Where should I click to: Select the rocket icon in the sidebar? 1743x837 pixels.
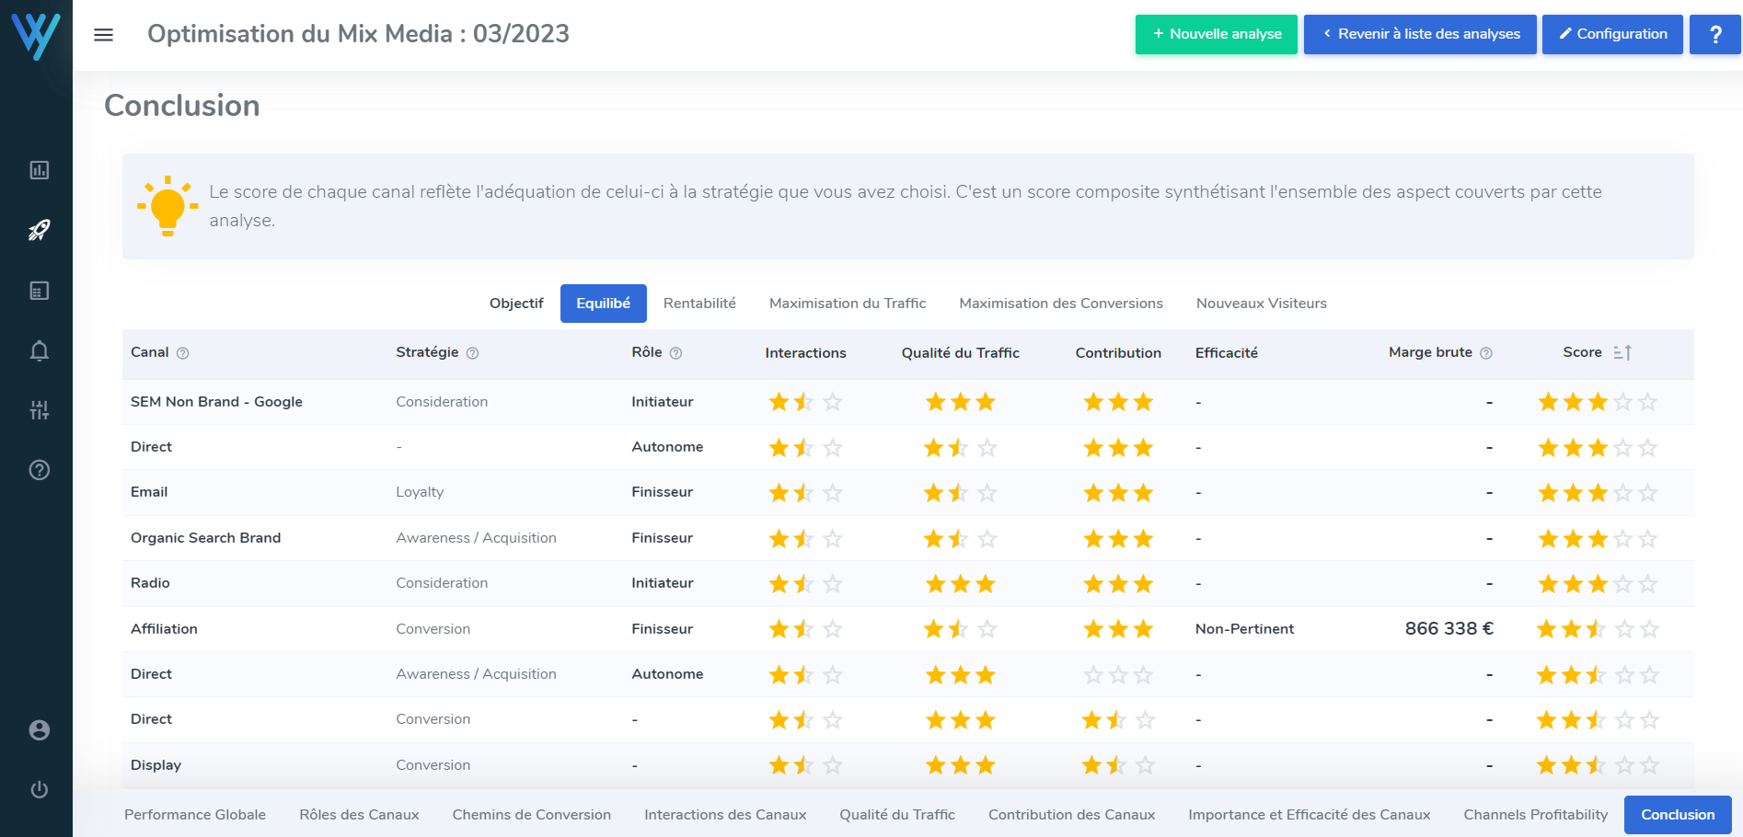[x=39, y=230]
